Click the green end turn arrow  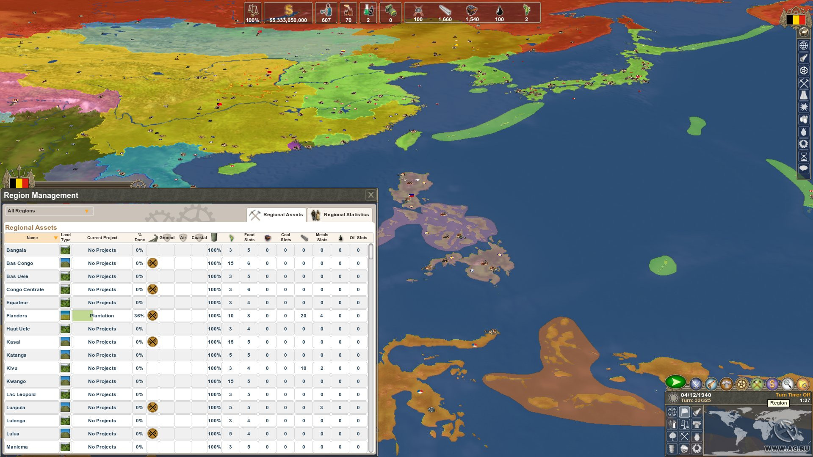point(676,382)
